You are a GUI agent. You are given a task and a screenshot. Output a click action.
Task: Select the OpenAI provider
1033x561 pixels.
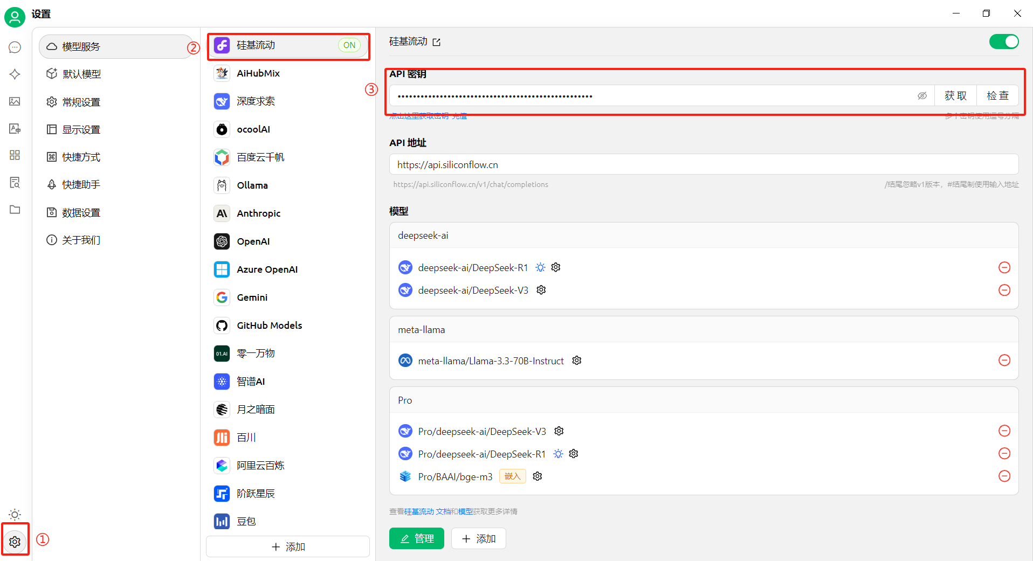(x=288, y=241)
